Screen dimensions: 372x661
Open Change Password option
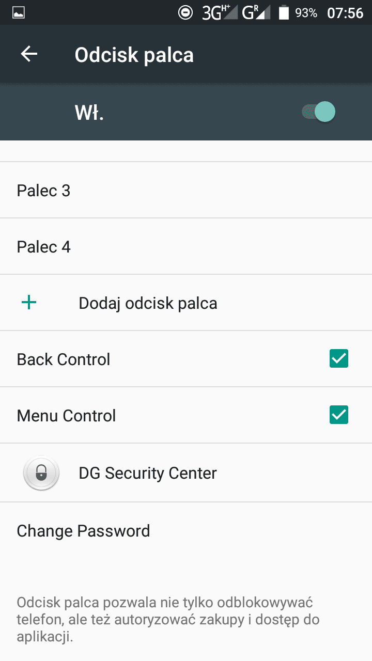pos(83,531)
